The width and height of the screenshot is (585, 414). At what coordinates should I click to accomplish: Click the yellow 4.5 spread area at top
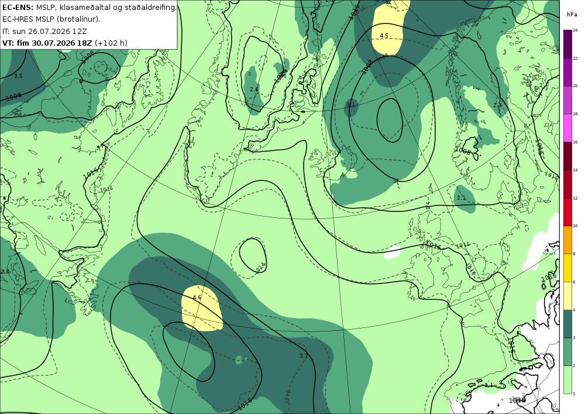click(388, 28)
